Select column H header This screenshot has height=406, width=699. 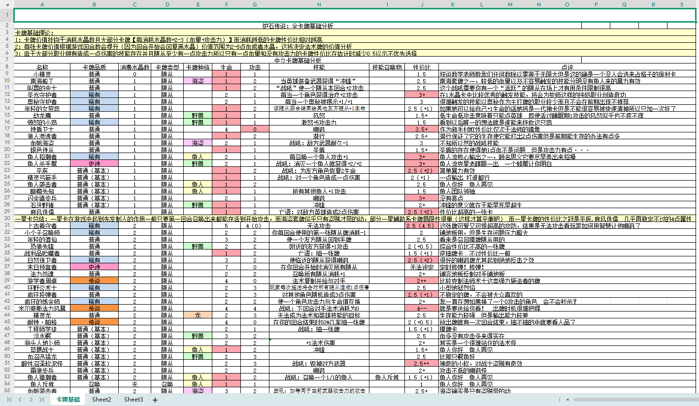point(319,5)
